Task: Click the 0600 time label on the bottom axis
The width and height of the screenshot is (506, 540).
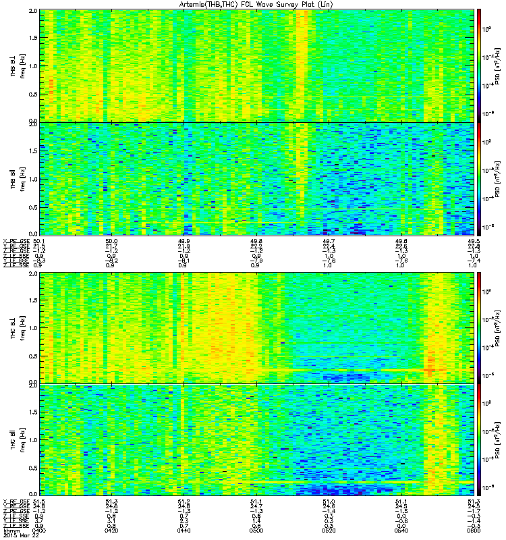Action: 474,531
